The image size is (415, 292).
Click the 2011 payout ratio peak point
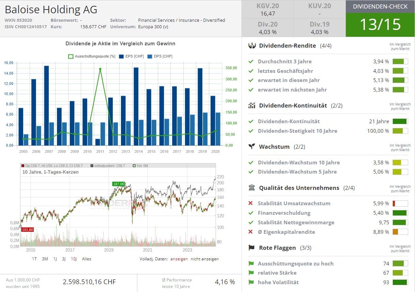click(100, 69)
